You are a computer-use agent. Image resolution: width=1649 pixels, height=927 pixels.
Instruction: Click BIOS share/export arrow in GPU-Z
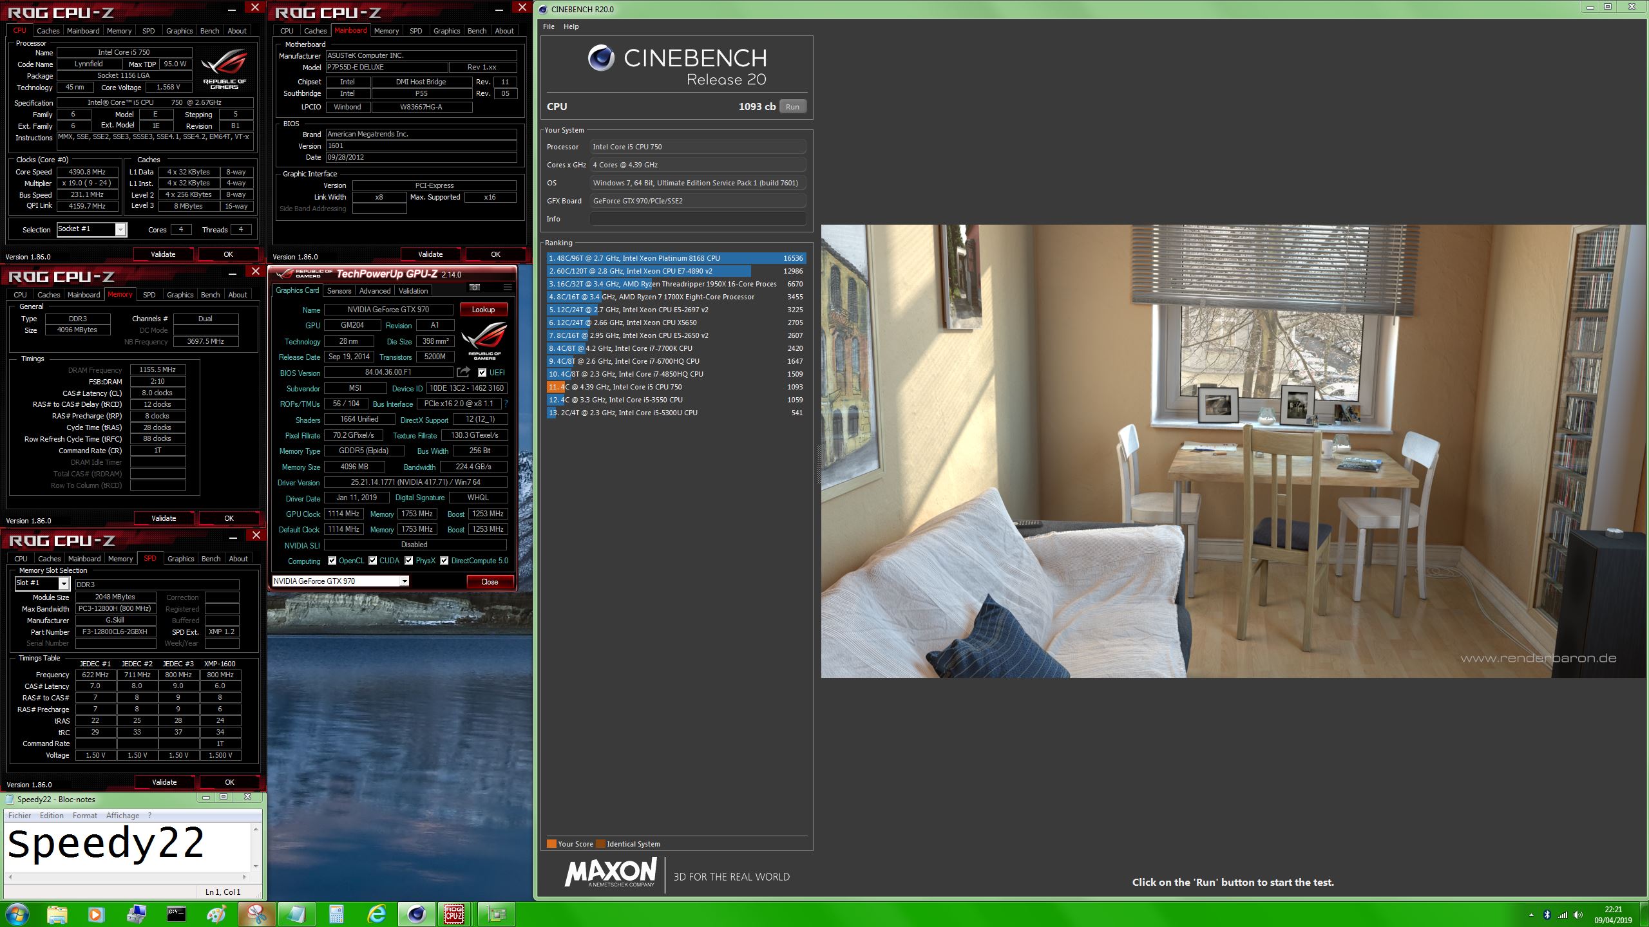463,372
